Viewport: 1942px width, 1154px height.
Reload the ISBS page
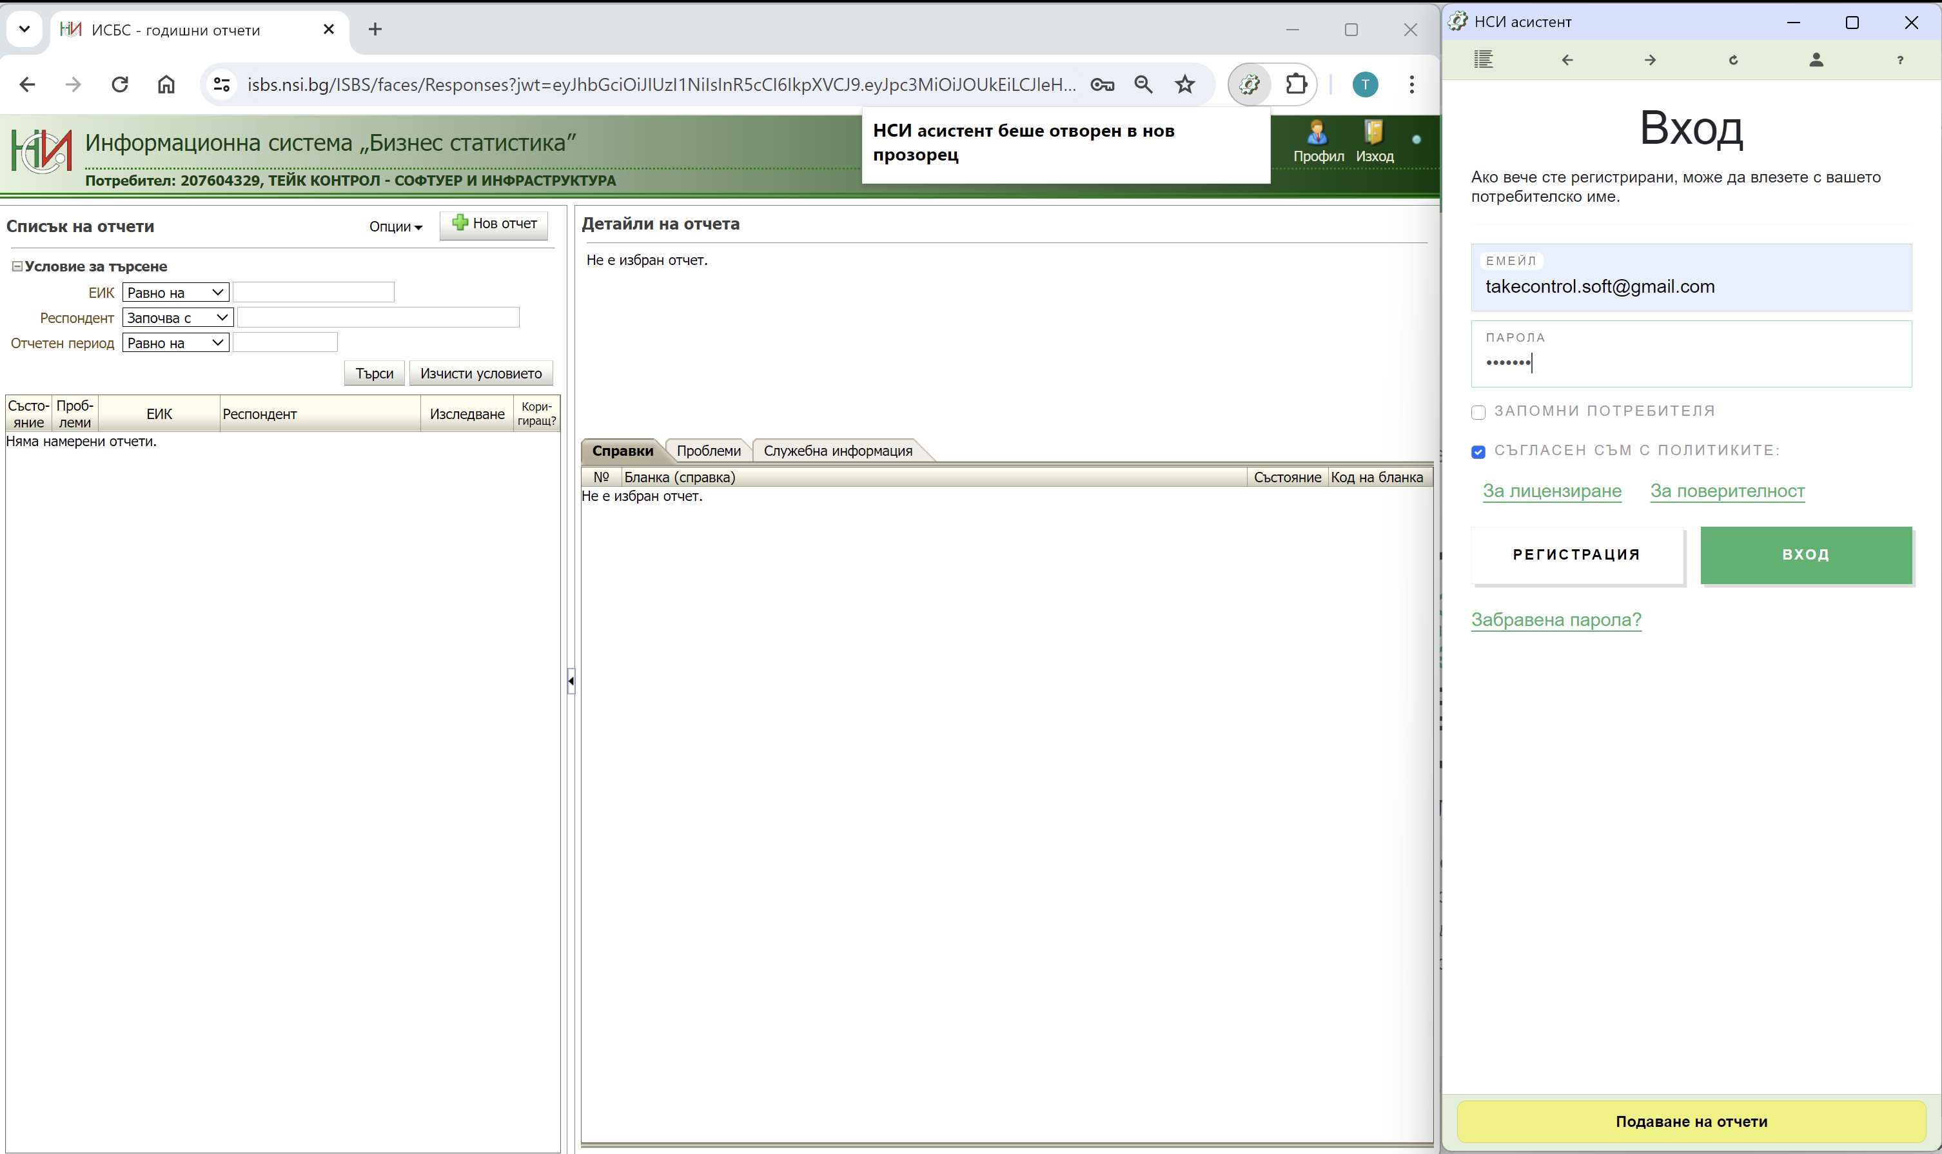(120, 84)
